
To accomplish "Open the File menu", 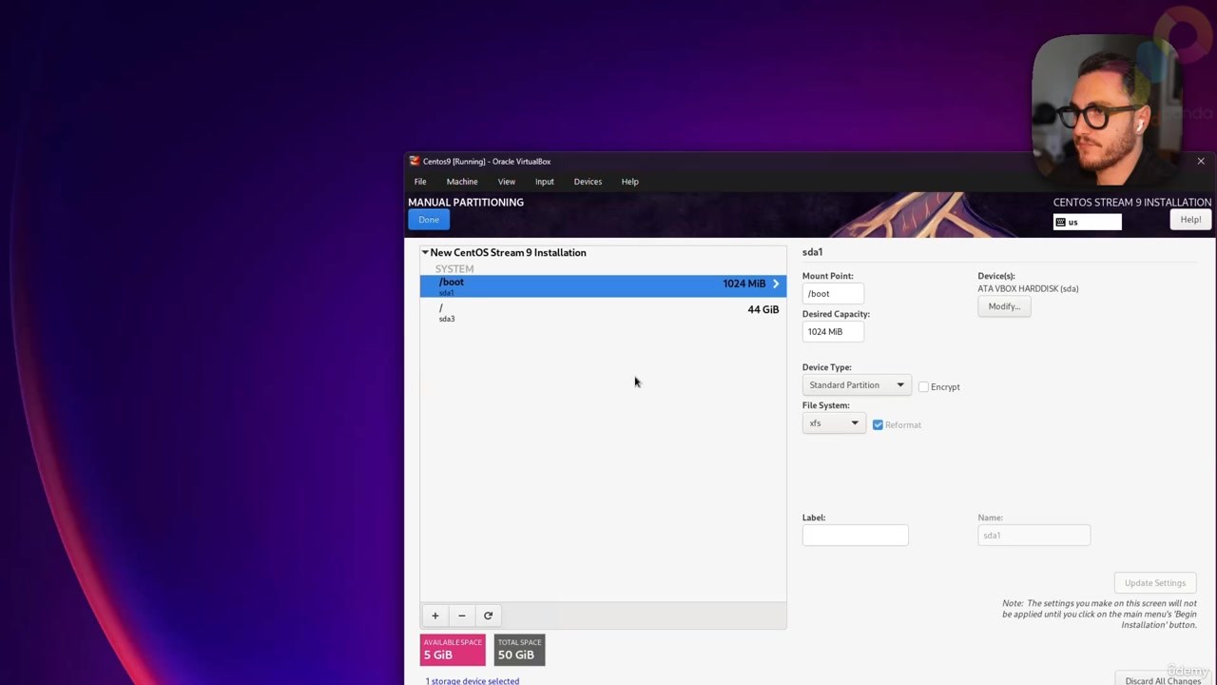I will pyautogui.click(x=420, y=182).
